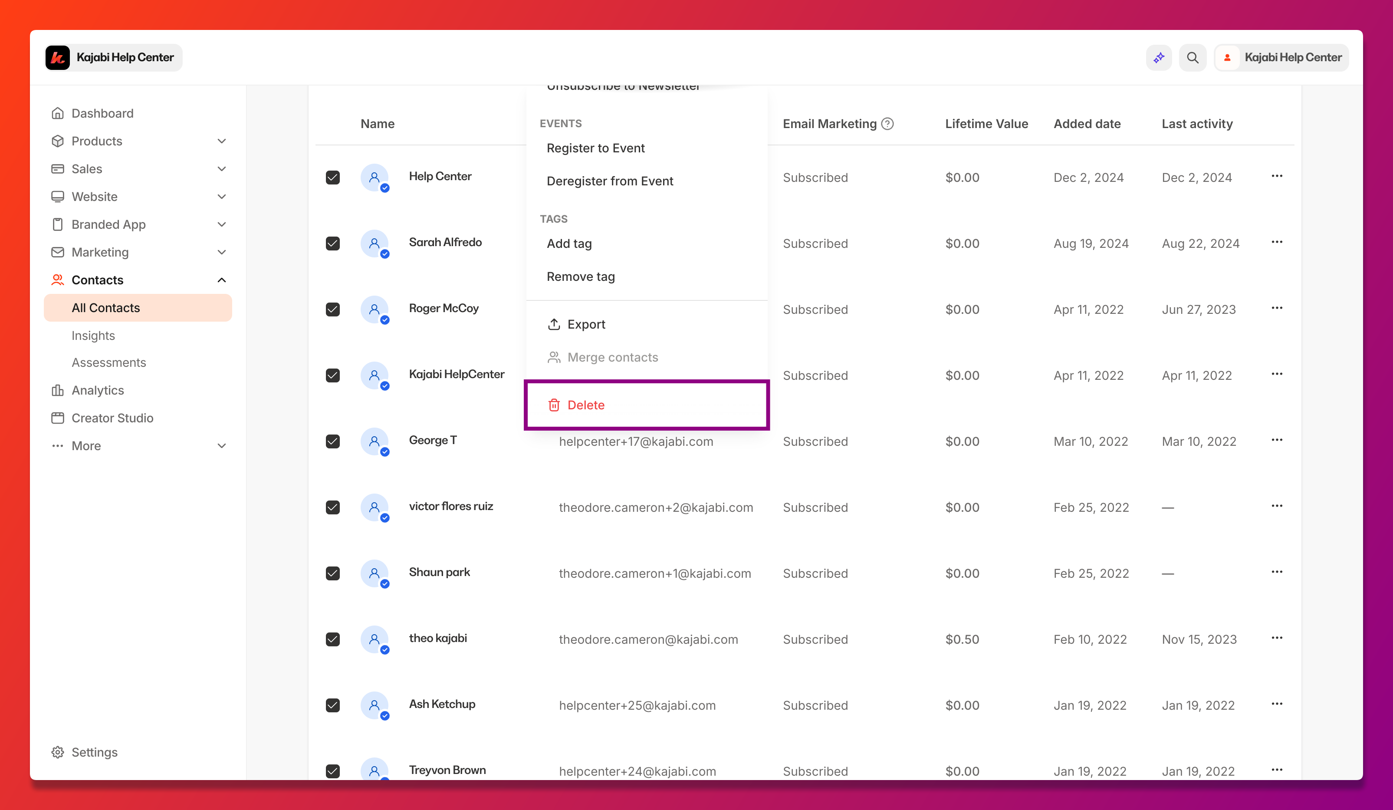This screenshot has height=810, width=1393.
Task: Uncheck the George T checkbox
Action: [x=333, y=441]
